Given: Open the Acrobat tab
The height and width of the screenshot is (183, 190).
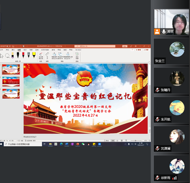Looking at the screenshot, I should tap(78, 50).
